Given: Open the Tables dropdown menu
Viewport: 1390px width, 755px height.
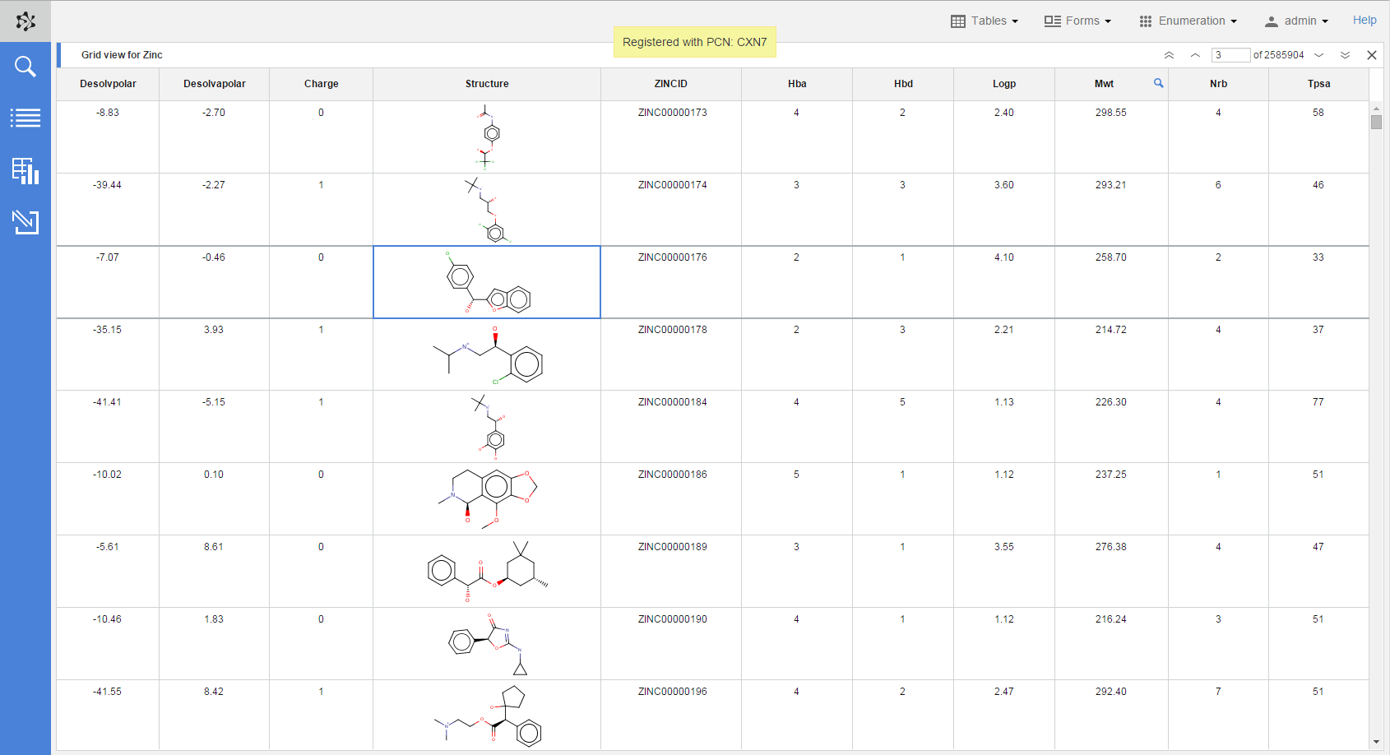Looking at the screenshot, I should point(985,21).
